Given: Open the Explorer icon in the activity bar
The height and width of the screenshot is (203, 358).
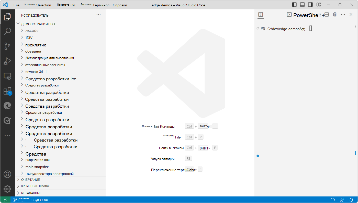Looking at the screenshot, I should pyautogui.click(x=7, y=17).
